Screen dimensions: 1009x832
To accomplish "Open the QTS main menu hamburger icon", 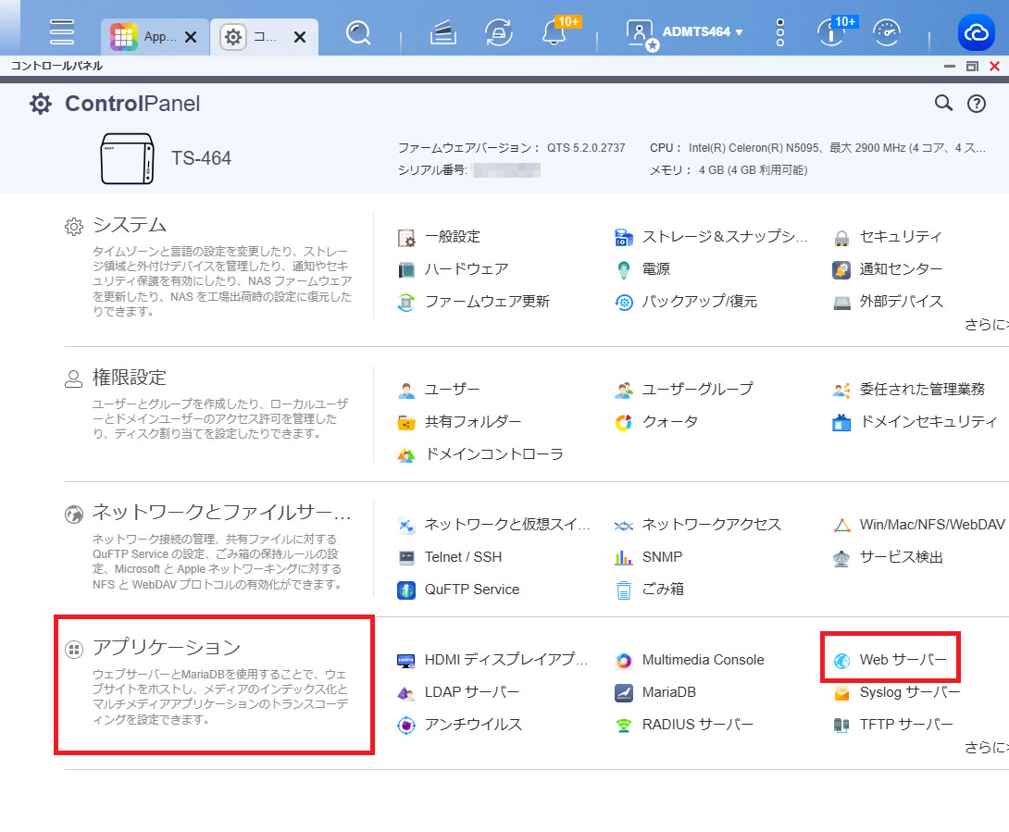I will click(x=62, y=32).
